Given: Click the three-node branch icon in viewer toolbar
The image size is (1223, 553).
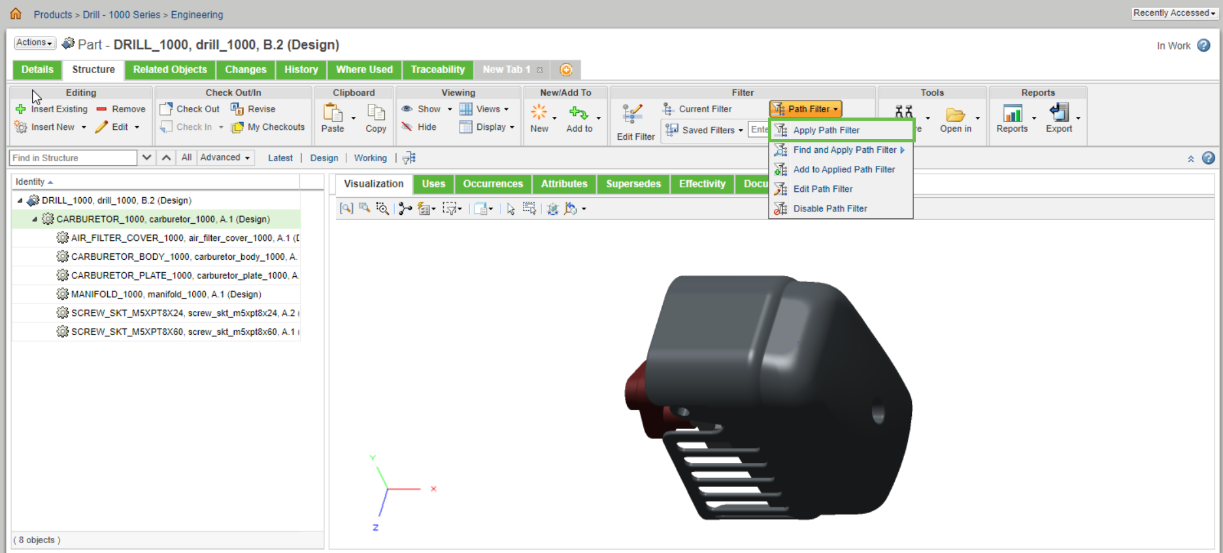Looking at the screenshot, I should 405,208.
